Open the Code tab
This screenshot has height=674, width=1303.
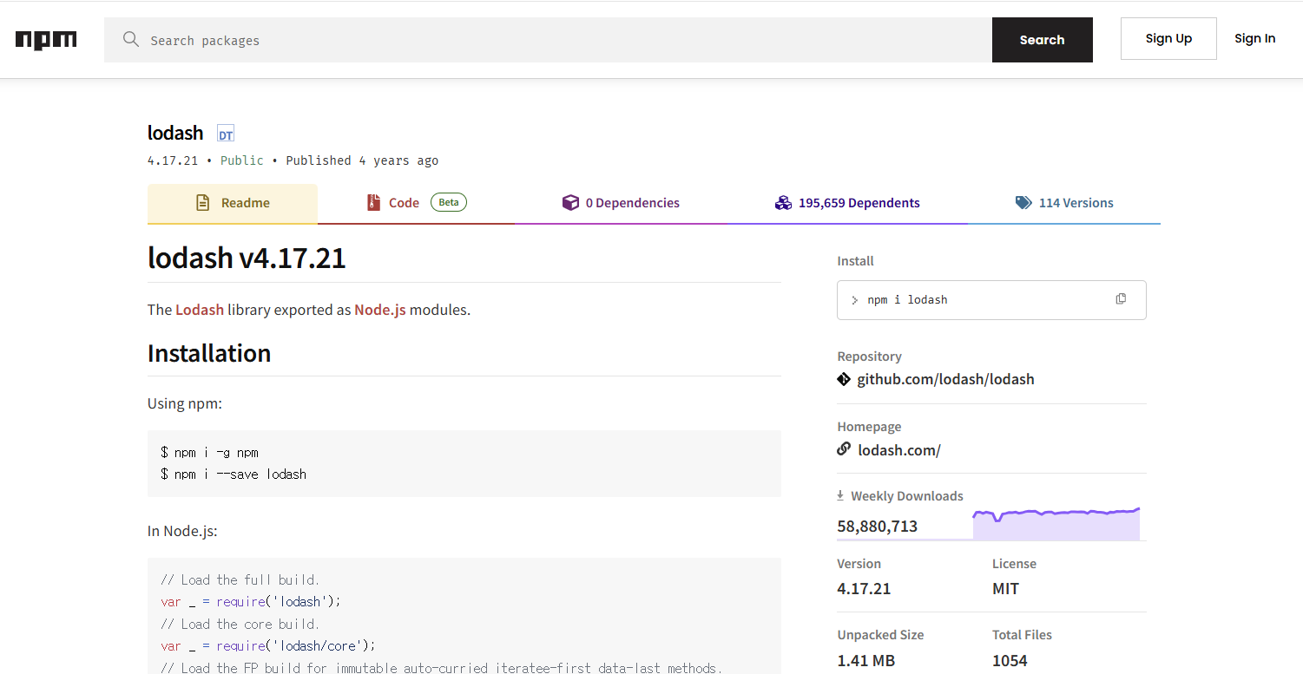click(416, 203)
